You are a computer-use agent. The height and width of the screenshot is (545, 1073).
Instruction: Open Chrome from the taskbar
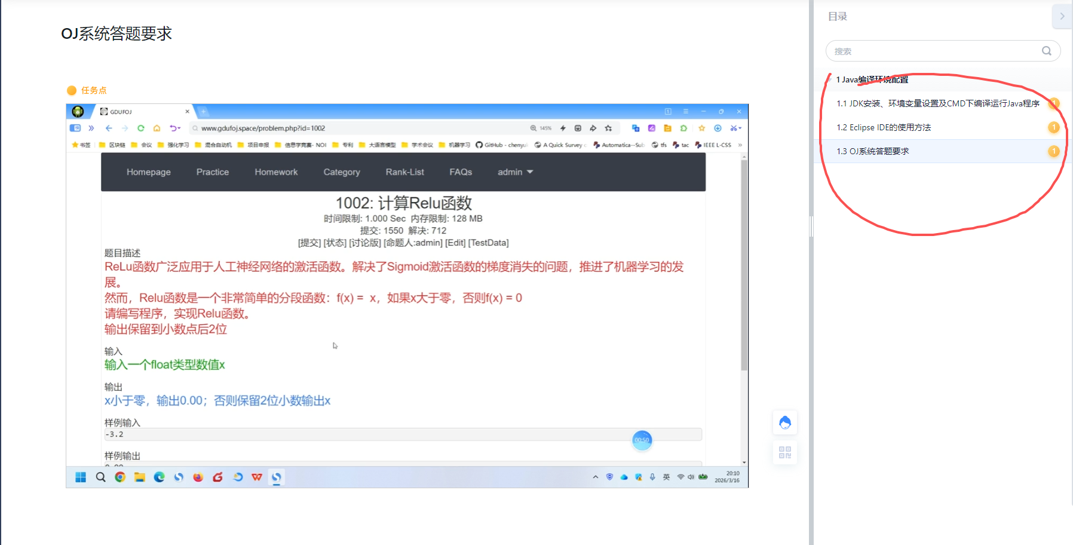click(120, 477)
